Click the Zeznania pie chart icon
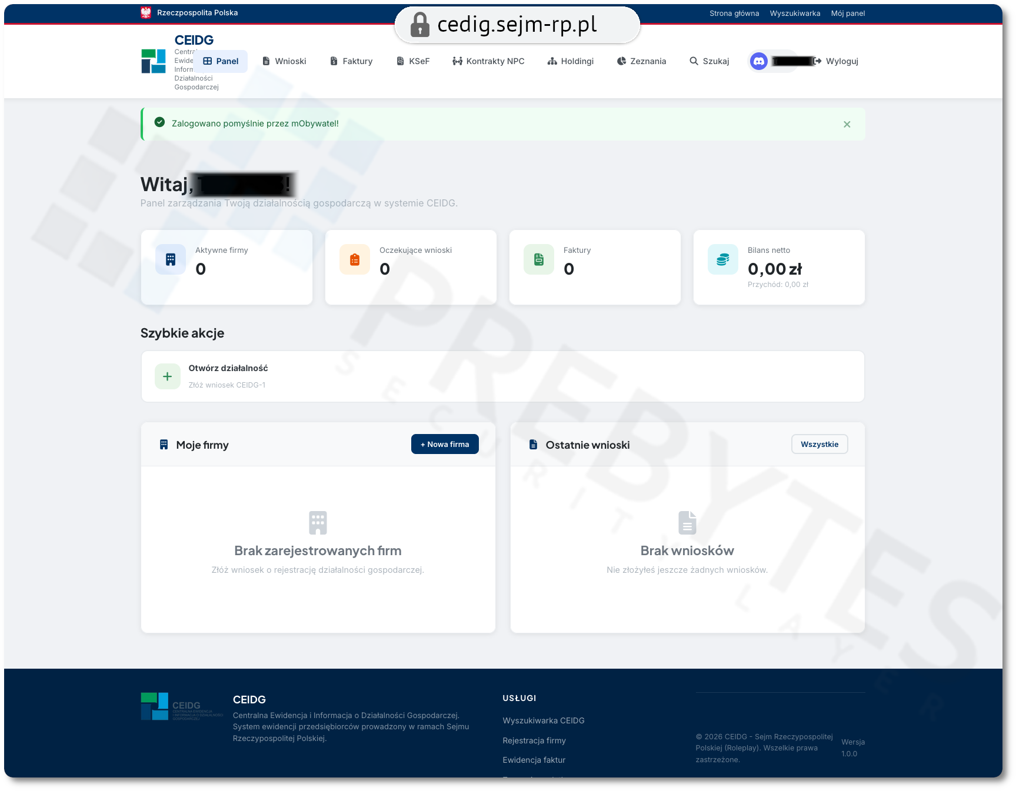Image resolution: width=1016 pixels, height=791 pixels. (x=621, y=61)
